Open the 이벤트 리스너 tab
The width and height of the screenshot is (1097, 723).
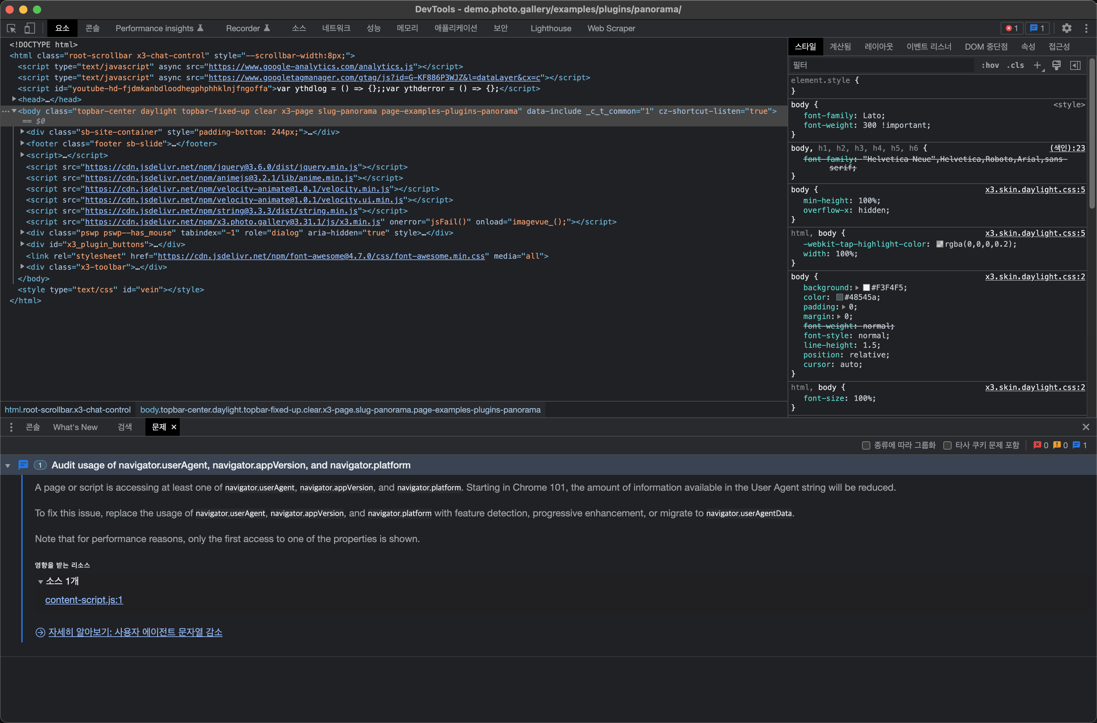(929, 47)
